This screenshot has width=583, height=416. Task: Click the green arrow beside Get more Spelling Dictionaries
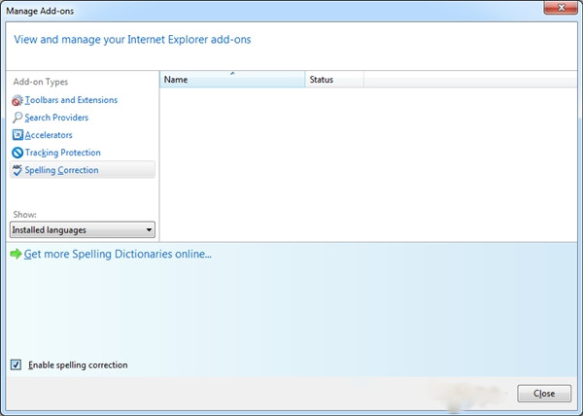(x=16, y=254)
